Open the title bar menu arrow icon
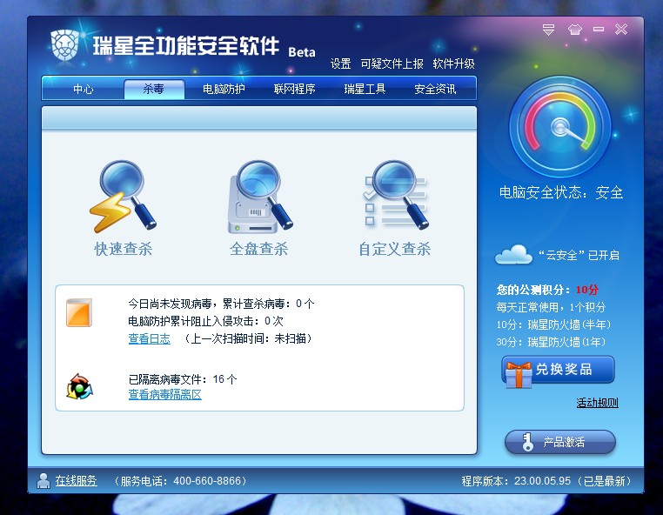 pos(548,30)
